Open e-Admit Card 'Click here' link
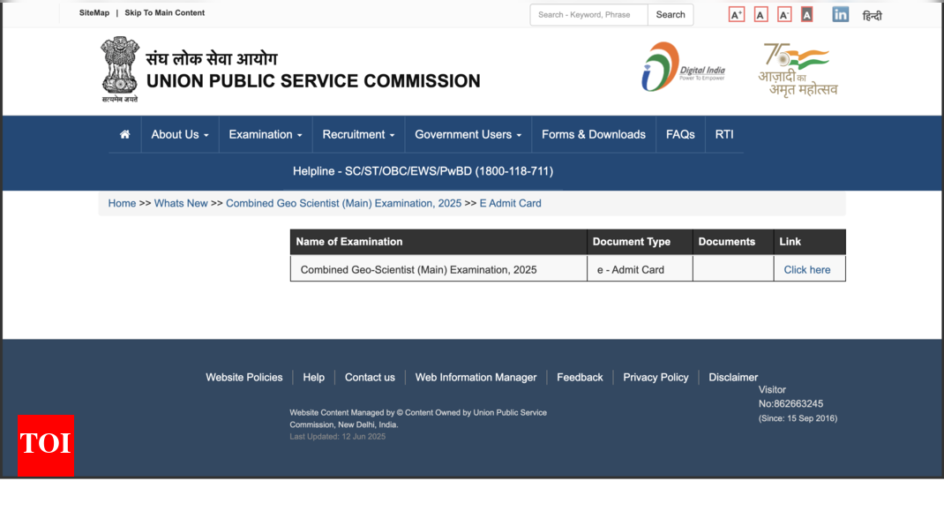 pos(806,270)
